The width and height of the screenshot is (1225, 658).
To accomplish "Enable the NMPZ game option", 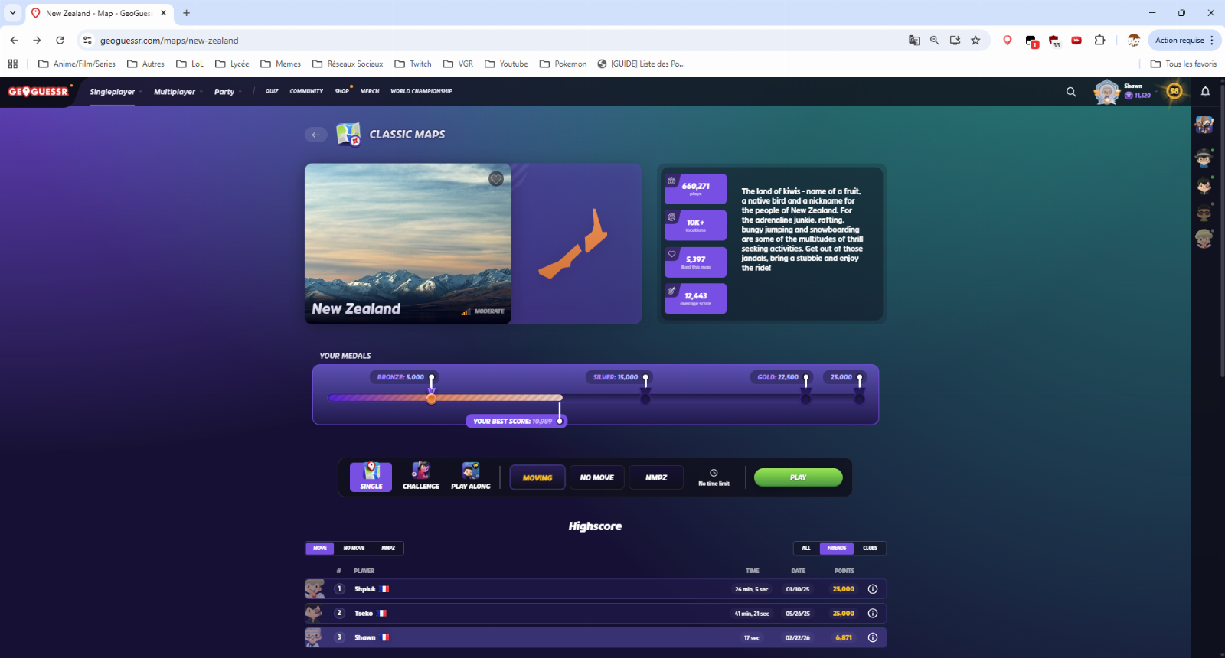I will click(655, 477).
